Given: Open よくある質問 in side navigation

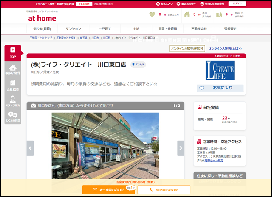Looking at the screenshot, I should [13, 117].
